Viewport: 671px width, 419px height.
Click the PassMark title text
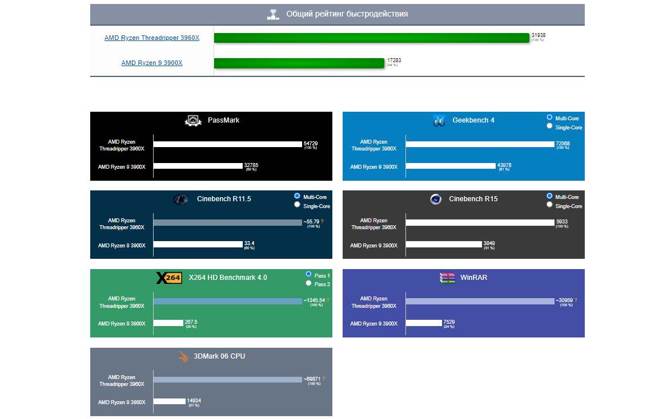pyautogui.click(x=223, y=120)
